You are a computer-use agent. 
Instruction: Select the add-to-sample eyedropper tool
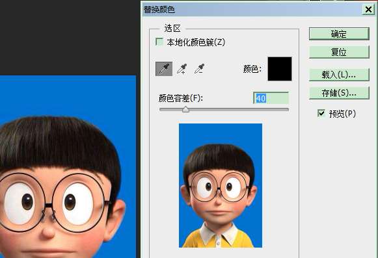coord(182,69)
